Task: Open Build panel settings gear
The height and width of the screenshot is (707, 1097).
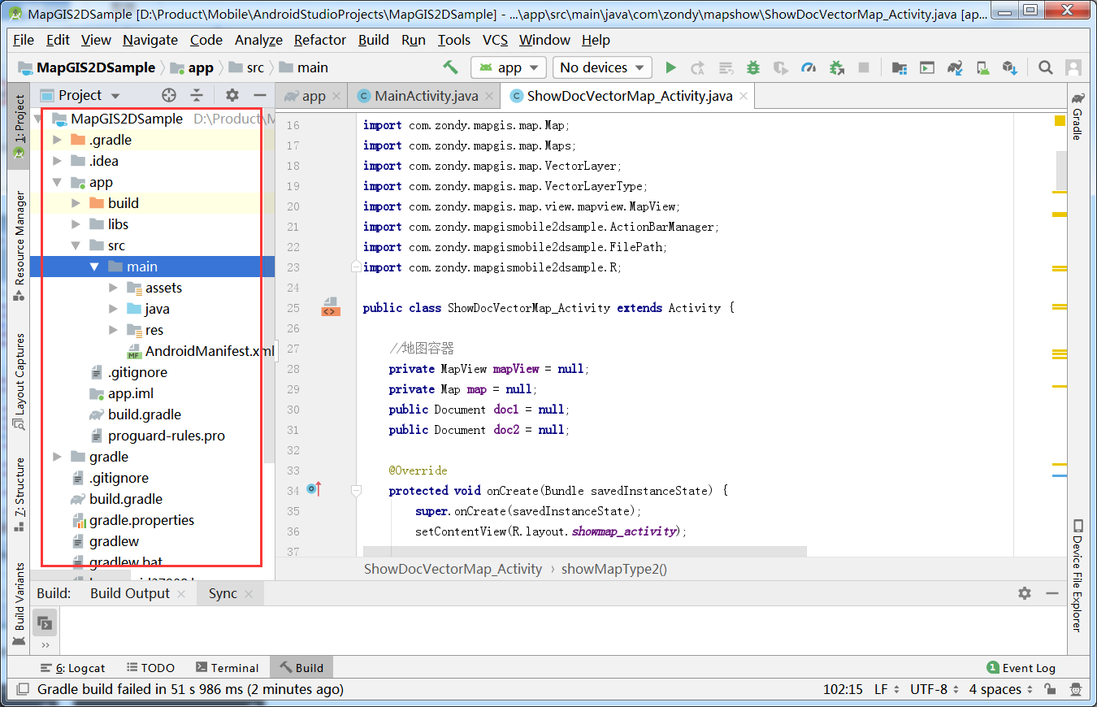Action: [x=1025, y=593]
